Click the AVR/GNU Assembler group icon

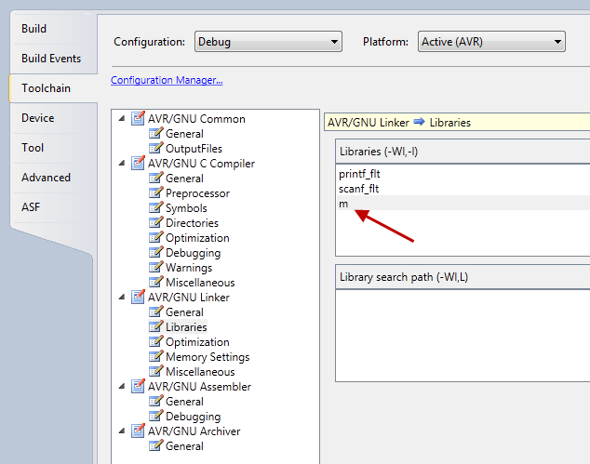pyautogui.click(x=139, y=387)
